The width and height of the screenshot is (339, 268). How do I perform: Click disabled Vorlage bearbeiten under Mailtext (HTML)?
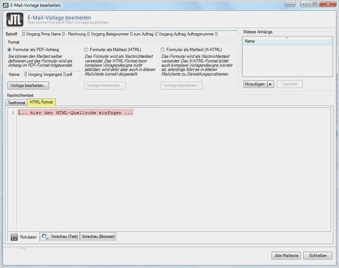coord(105,85)
